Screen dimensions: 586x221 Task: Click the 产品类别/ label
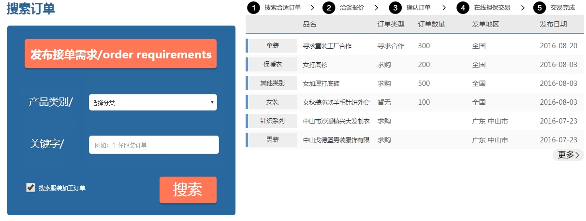coord(51,102)
